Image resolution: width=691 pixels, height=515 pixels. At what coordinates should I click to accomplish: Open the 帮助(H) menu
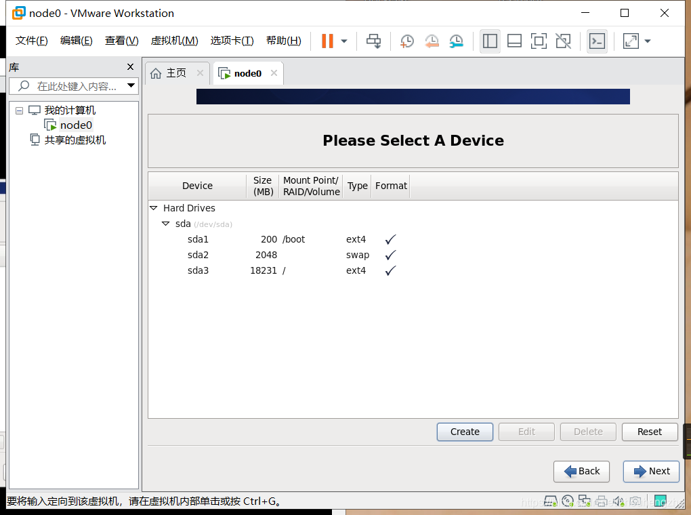click(x=284, y=41)
